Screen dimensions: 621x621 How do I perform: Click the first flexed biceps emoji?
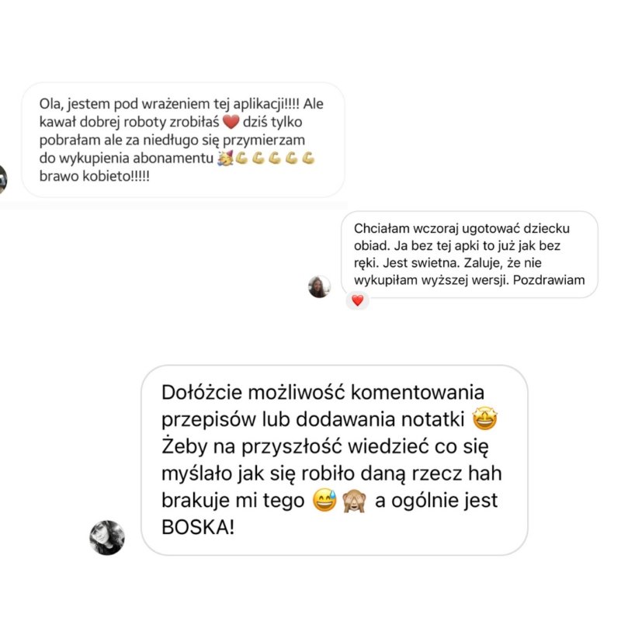(241, 158)
